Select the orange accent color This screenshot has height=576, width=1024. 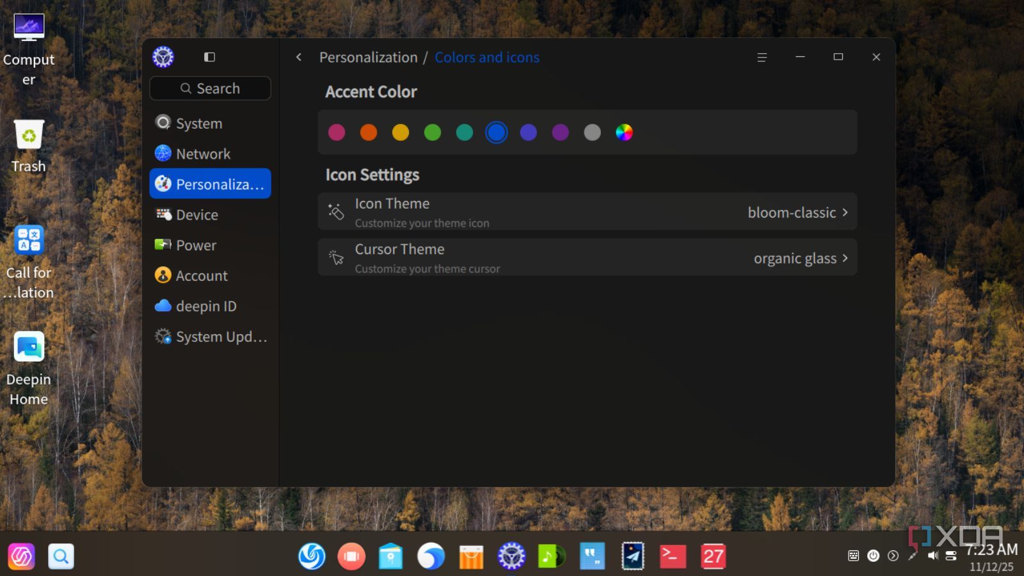point(369,132)
